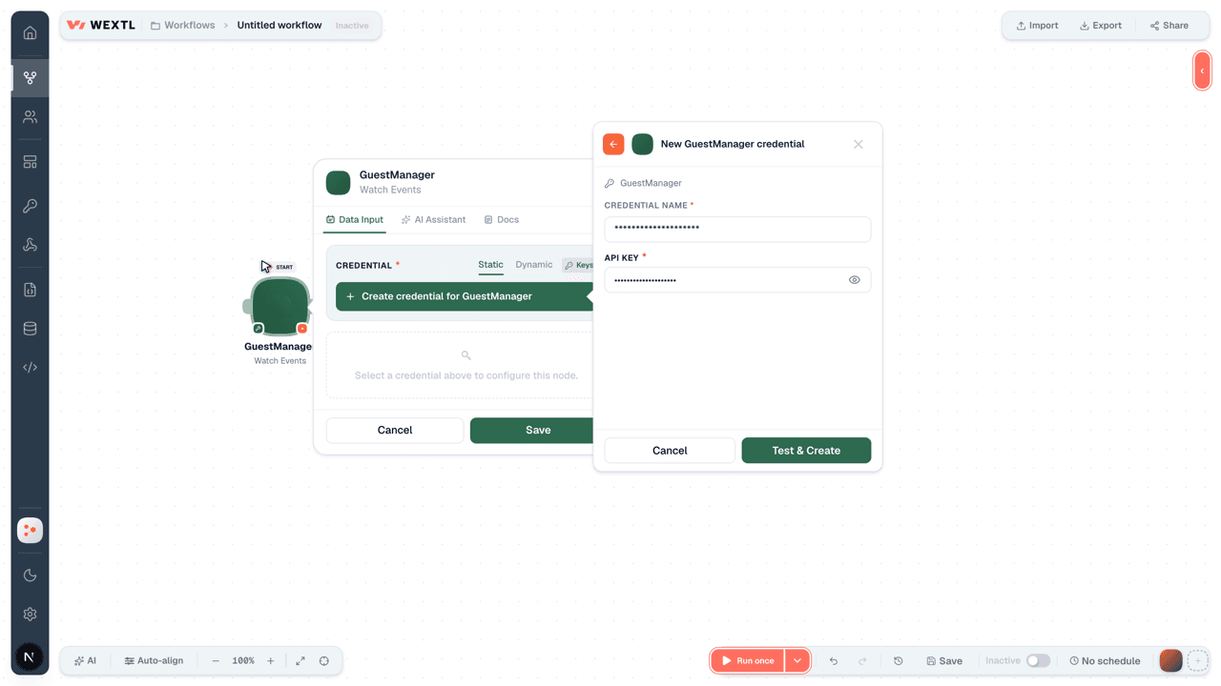Switch to Docs tab
This screenshot has height=686, width=1221.
[x=501, y=220]
